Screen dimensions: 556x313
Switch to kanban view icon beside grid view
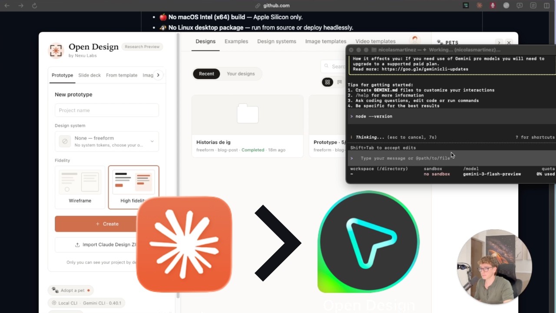[x=340, y=82]
